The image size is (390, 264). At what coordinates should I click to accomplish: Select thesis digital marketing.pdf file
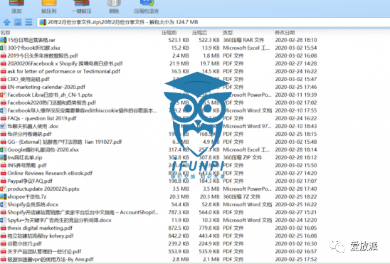(x=159, y=228)
